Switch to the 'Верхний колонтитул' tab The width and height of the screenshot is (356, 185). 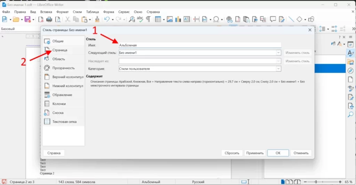[63, 77]
